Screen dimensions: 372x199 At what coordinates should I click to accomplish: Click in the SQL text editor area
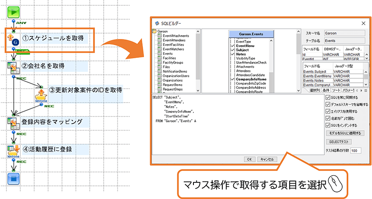pos(238,124)
